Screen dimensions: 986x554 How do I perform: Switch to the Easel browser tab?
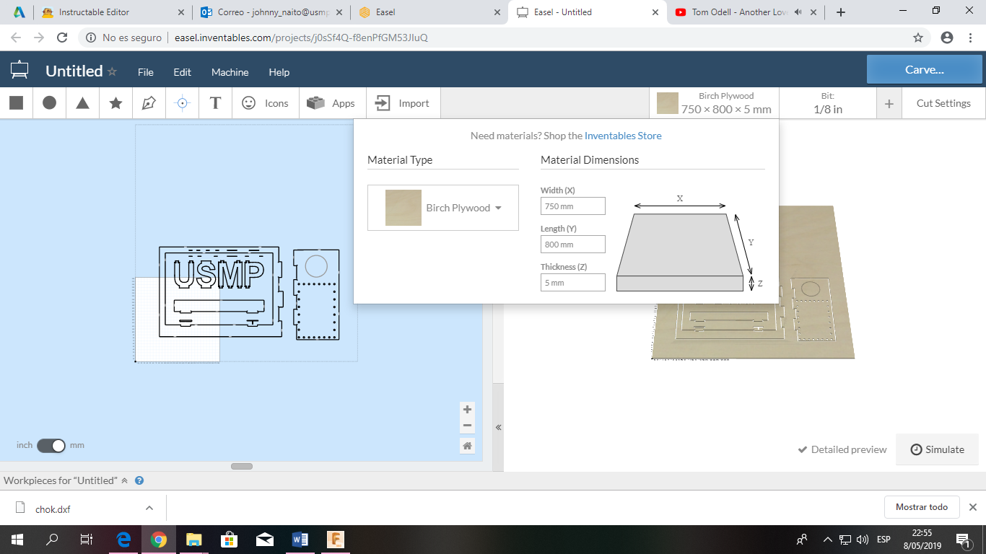click(x=429, y=12)
